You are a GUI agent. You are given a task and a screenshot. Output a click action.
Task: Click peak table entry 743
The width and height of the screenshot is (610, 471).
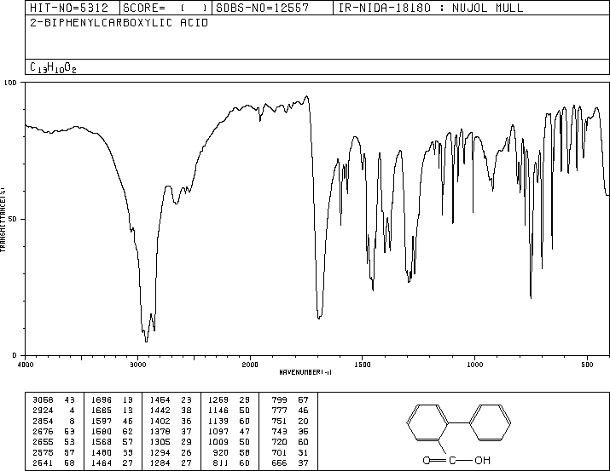[279, 432]
